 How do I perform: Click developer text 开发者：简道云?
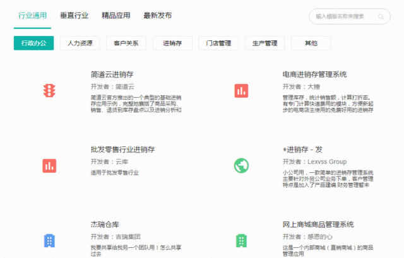pos(112,87)
